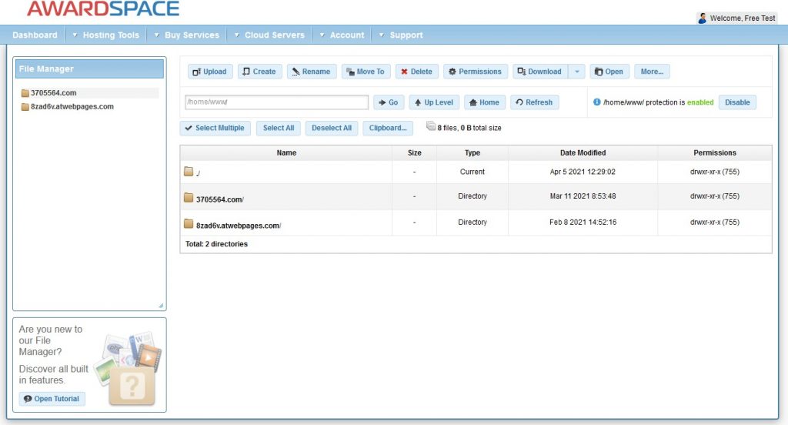
Task: Click the AwardSpace logo
Action: (103, 8)
